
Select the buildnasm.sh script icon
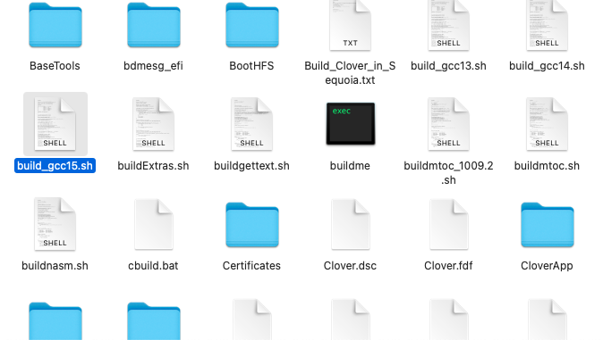tap(55, 224)
